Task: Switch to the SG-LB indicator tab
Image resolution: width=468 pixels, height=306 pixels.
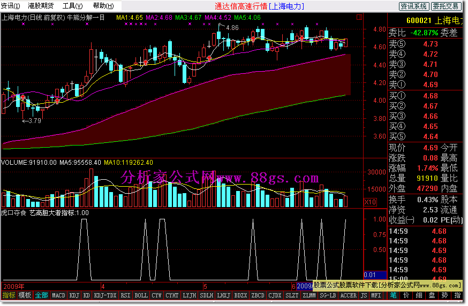Action: (x=328, y=295)
